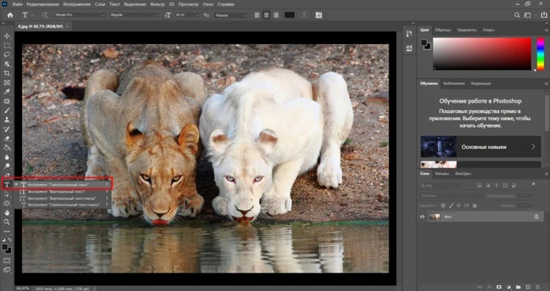
Task: Select the Move tool in the toolbar
Action: [7, 36]
